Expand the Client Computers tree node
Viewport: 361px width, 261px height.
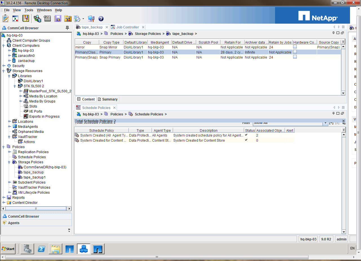point(4,46)
